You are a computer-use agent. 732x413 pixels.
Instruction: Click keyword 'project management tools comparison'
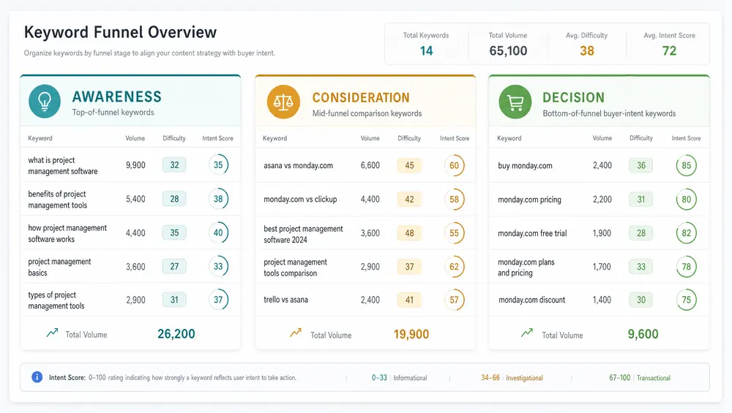295,268
